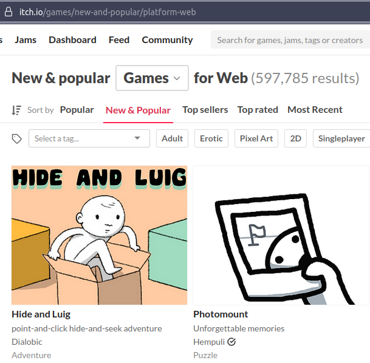Select the New & Popular sort tab

coord(138,110)
